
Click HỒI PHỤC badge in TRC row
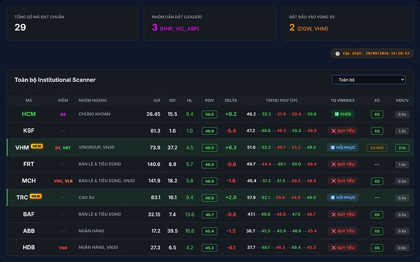coord(343,197)
